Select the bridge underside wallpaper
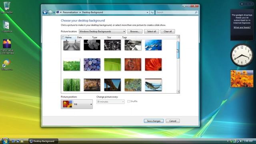The height and width of the screenshot is (144, 256). coord(112,85)
